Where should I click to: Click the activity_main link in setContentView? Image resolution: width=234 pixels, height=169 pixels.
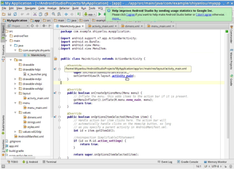[122, 76]
